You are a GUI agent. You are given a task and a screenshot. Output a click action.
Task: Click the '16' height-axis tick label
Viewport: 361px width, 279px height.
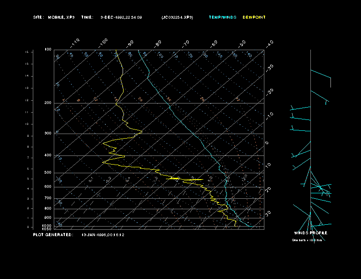click(x=27, y=52)
